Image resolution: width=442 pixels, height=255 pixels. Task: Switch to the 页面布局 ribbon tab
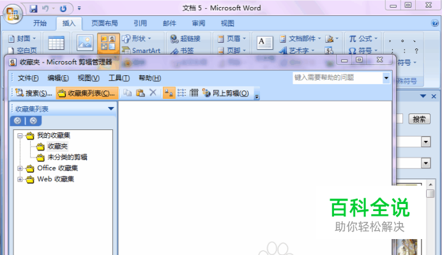click(x=105, y=23)
